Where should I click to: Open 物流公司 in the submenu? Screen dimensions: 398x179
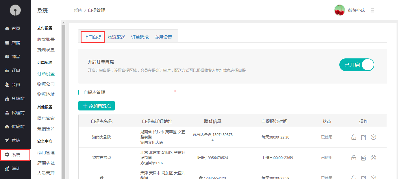(46, 84)
